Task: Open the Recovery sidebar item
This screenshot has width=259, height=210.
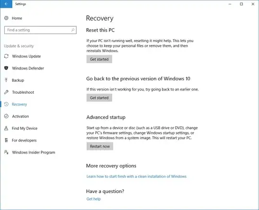Action: 19,104
